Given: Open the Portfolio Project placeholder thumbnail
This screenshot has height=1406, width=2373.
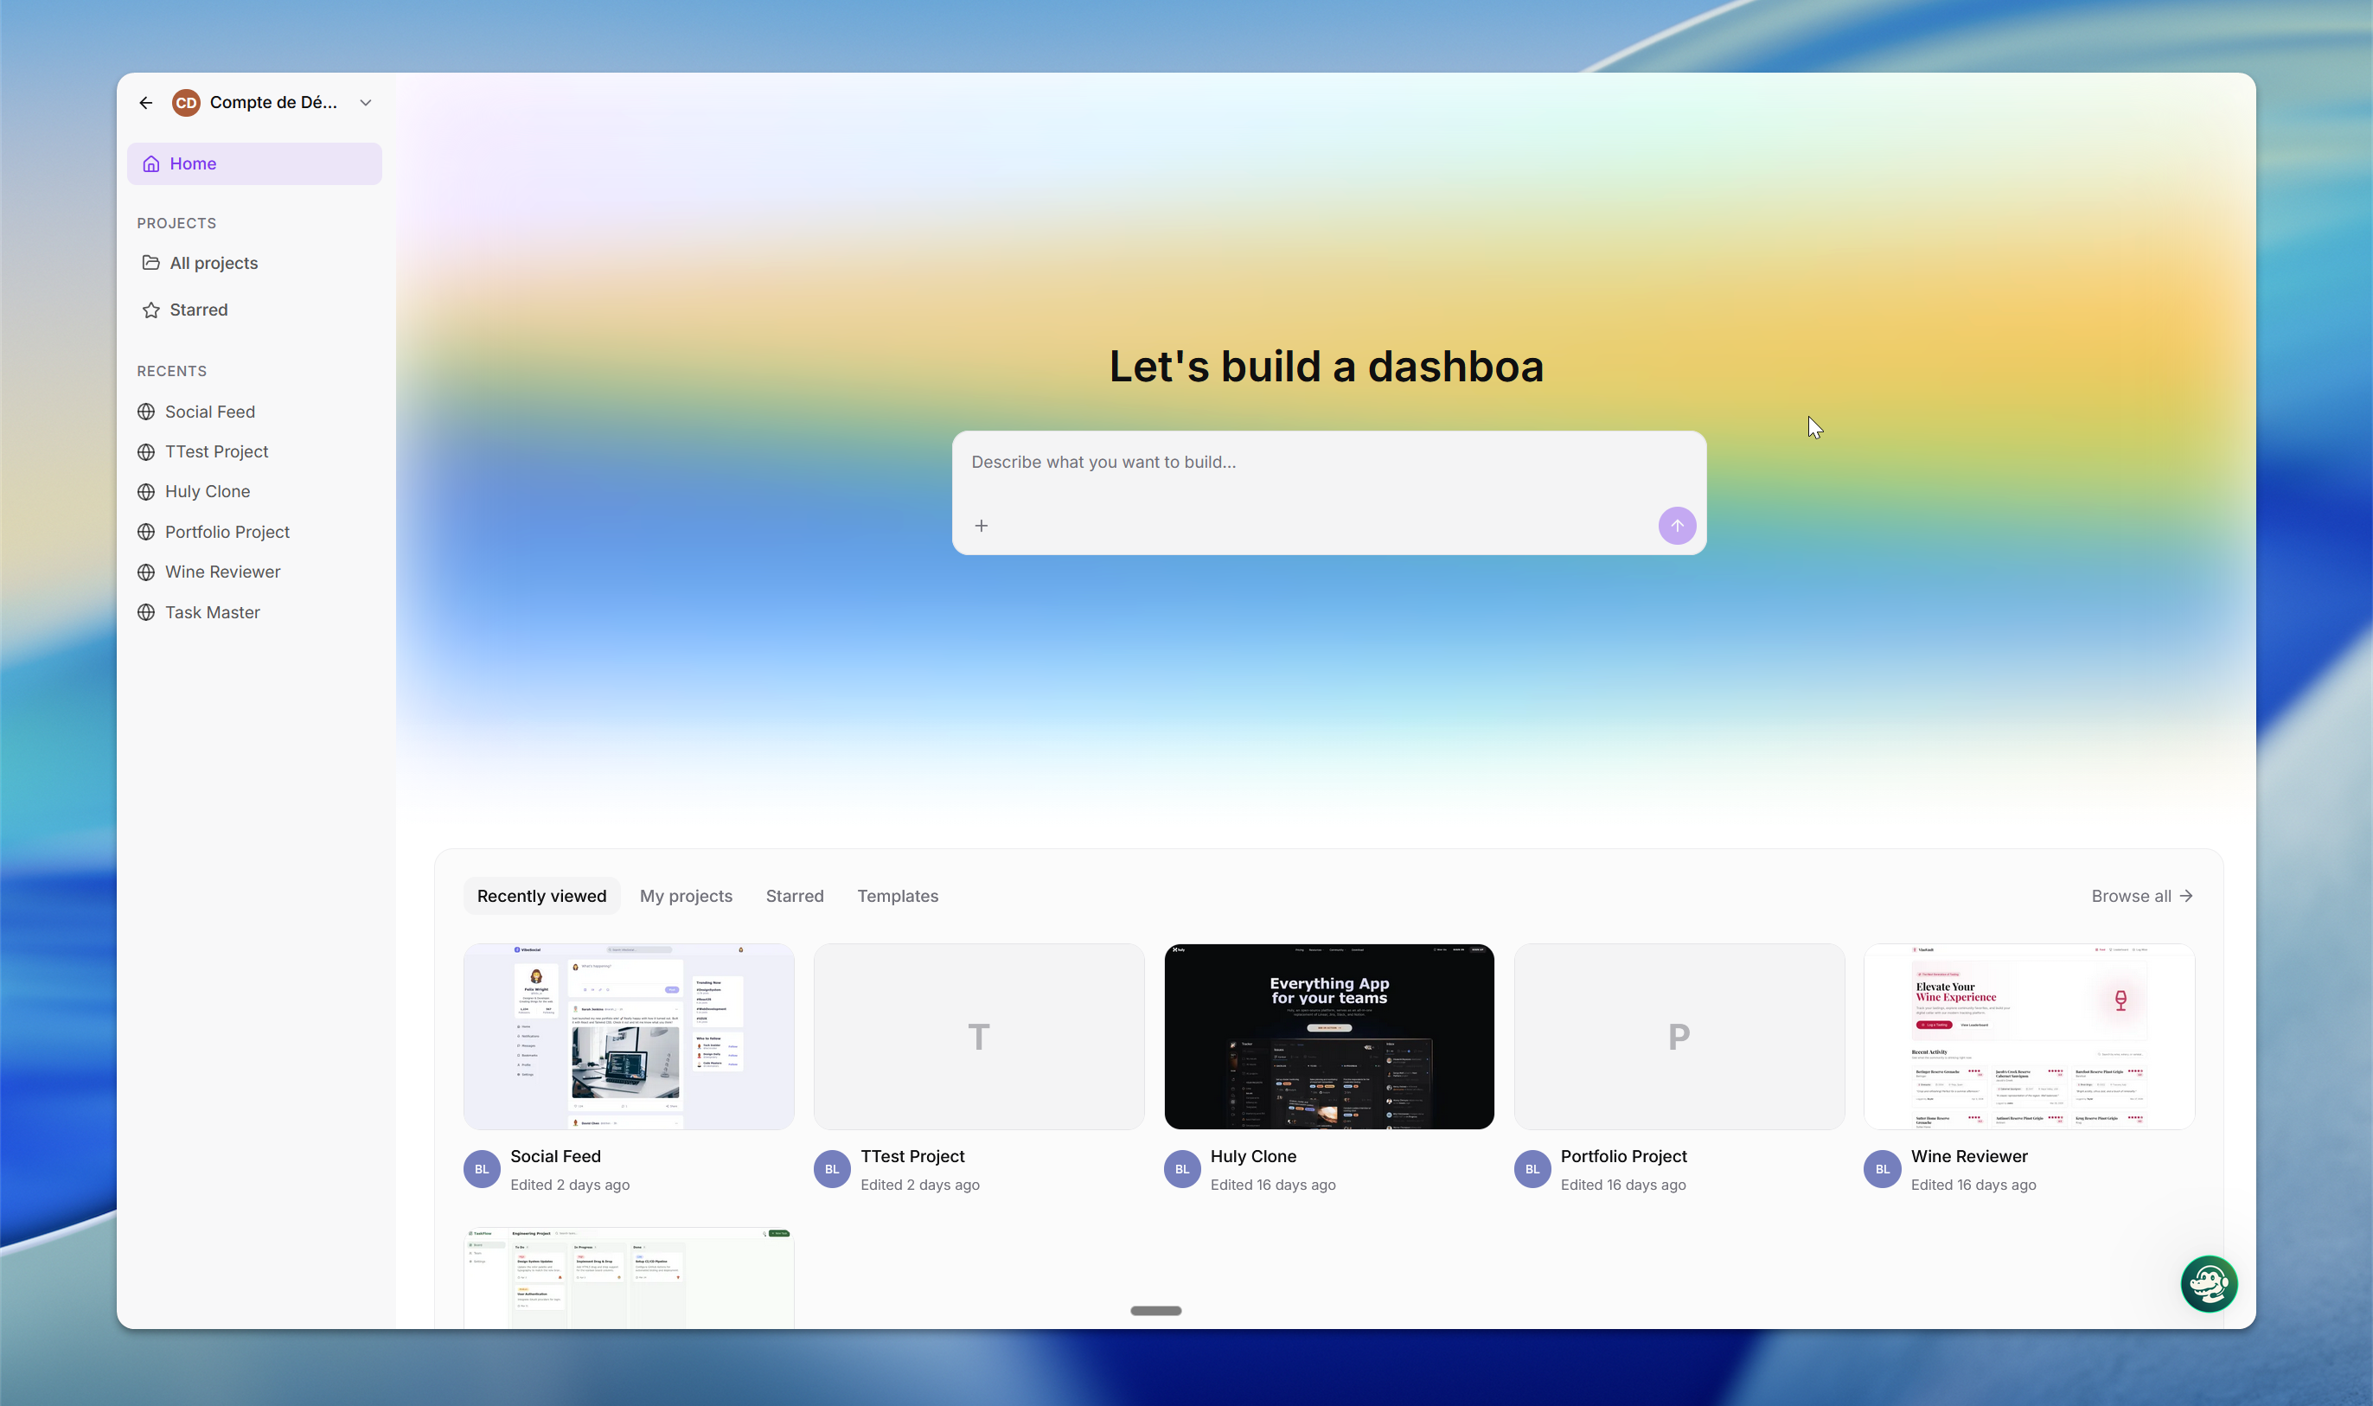Looking at the screenshot, I should 1679,1037.
